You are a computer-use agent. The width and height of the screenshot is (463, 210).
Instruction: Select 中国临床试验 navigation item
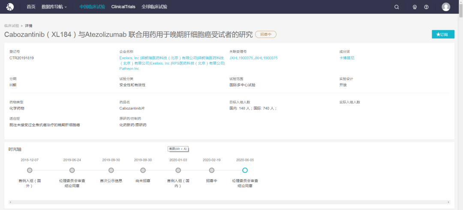[92, 7]
